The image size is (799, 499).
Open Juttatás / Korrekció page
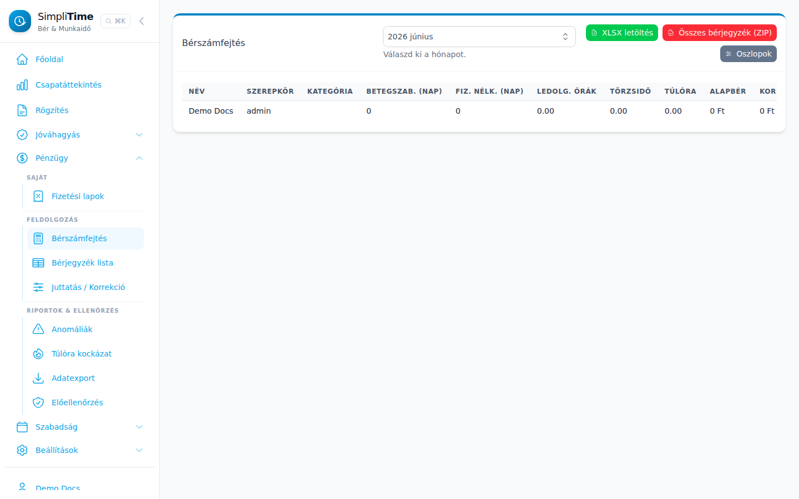pos(85,287)
